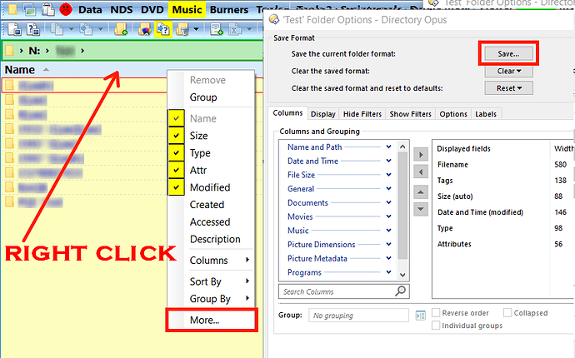Switch to the Hide Filters tab
The height and width of the screenshot is (358, 575).
click(362, 114)
